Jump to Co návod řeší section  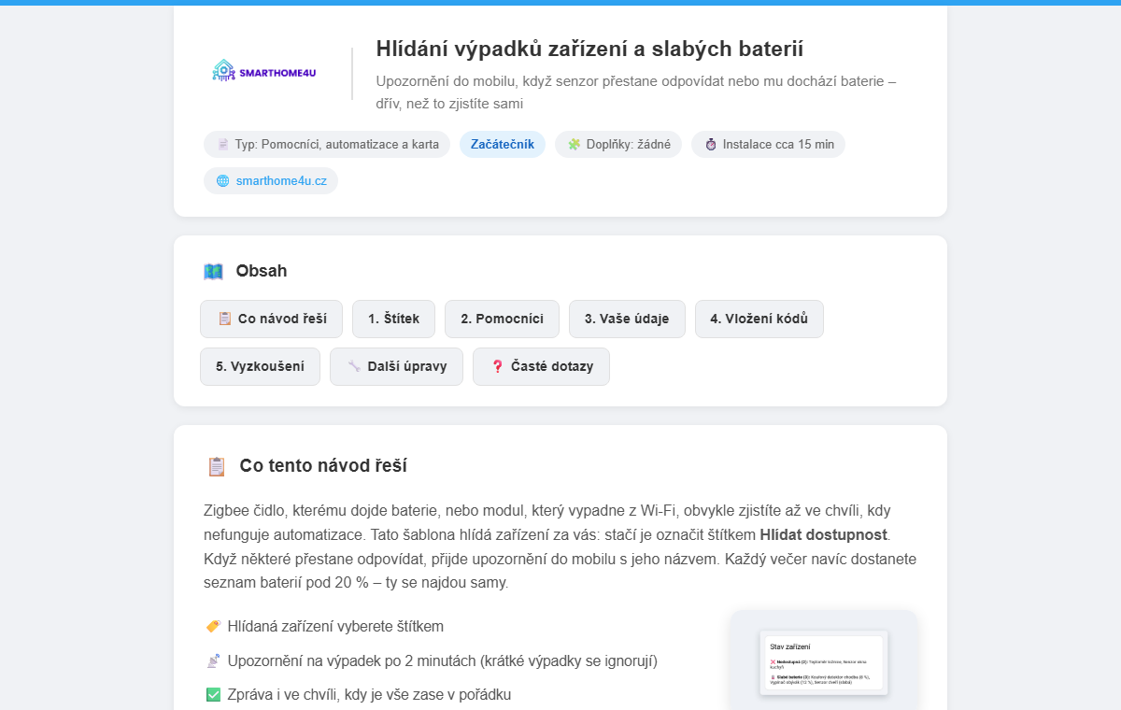[271, 319]
